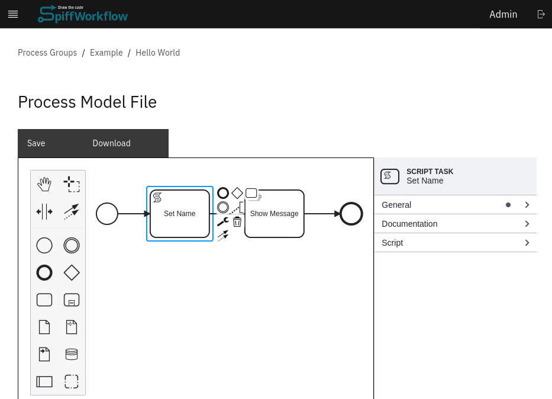Image resolution: width=552 pixels, height=399 pixels.
Task: Delete Set Name using the trash icon
Action: point(237,221)
